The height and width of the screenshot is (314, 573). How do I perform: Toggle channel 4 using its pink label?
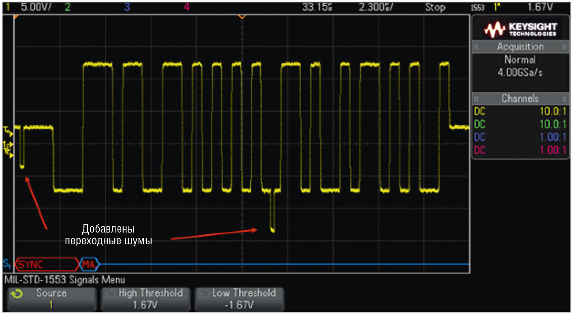coord(186,7)
